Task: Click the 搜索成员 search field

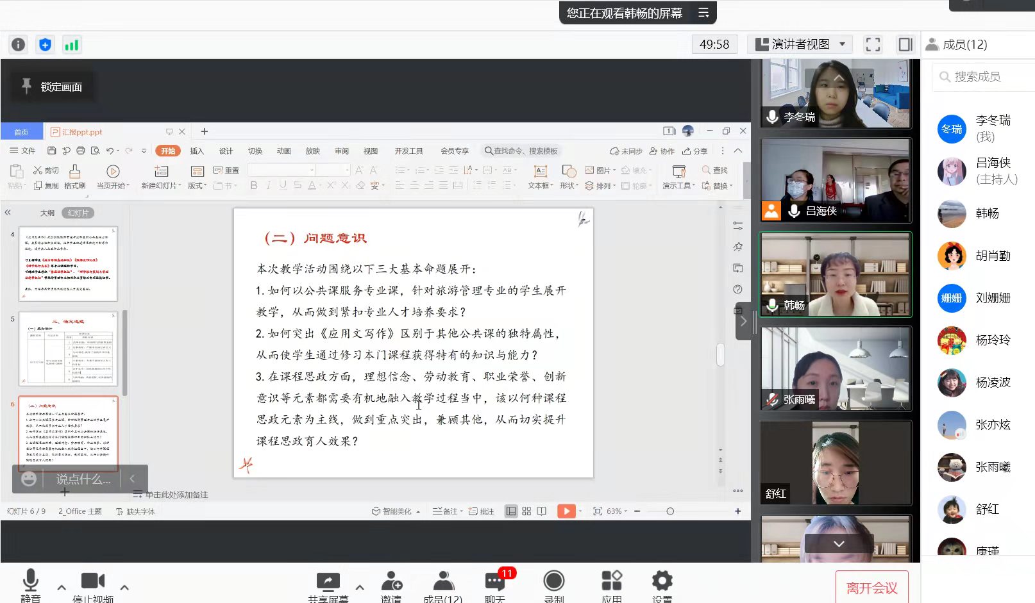Action: click(981, 77)
